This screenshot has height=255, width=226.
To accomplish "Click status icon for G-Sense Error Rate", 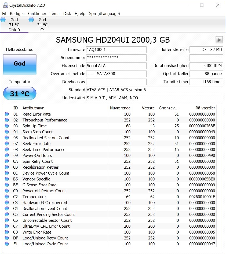I will (7, 185).
